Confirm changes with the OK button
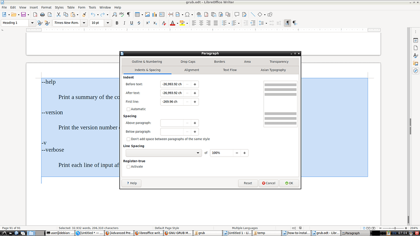 tap(289, 183)
